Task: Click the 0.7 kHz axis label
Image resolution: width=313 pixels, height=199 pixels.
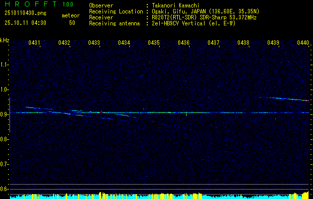Action: 4,164
